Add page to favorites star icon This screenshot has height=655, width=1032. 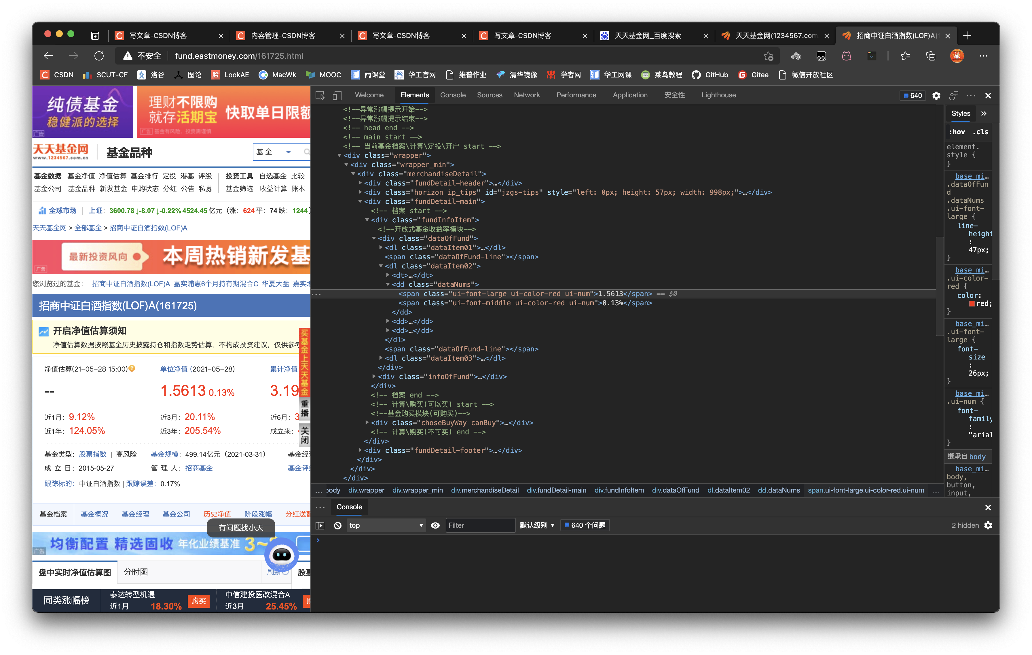click(768, 56)
